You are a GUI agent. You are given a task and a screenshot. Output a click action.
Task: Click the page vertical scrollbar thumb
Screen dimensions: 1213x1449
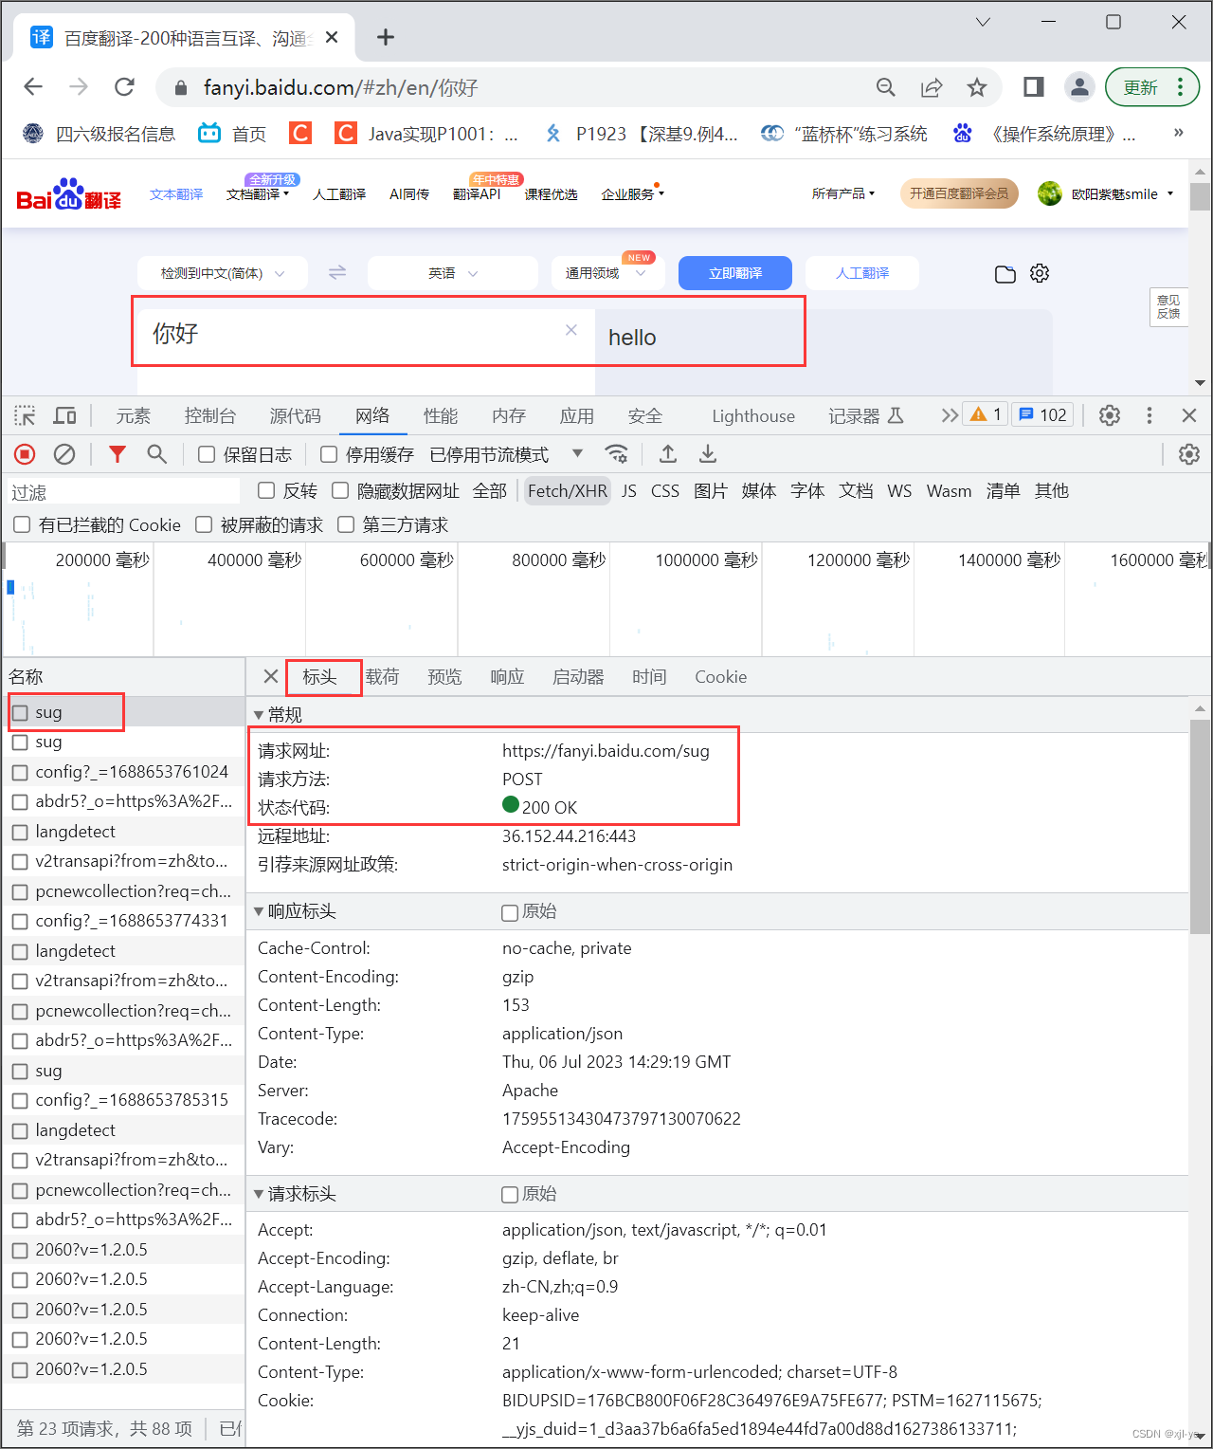(1200, 196)
